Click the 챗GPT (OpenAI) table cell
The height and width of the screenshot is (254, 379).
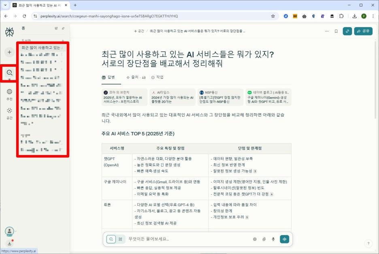(x=117, y=165)
